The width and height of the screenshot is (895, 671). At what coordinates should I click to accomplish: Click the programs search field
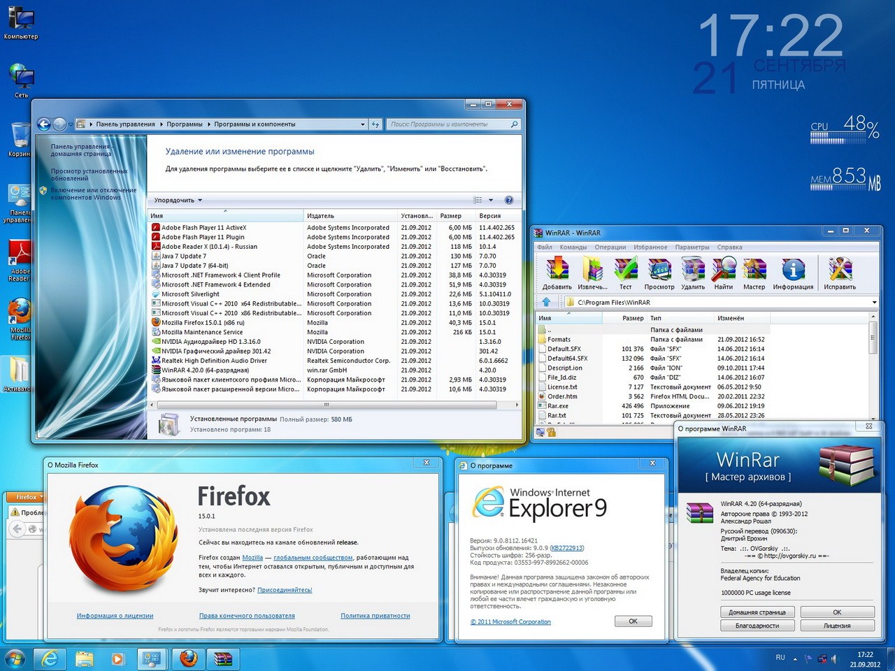[x=454, y=124]
